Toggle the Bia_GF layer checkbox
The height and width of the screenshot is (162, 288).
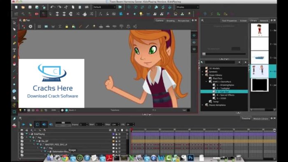click(22, 141)
